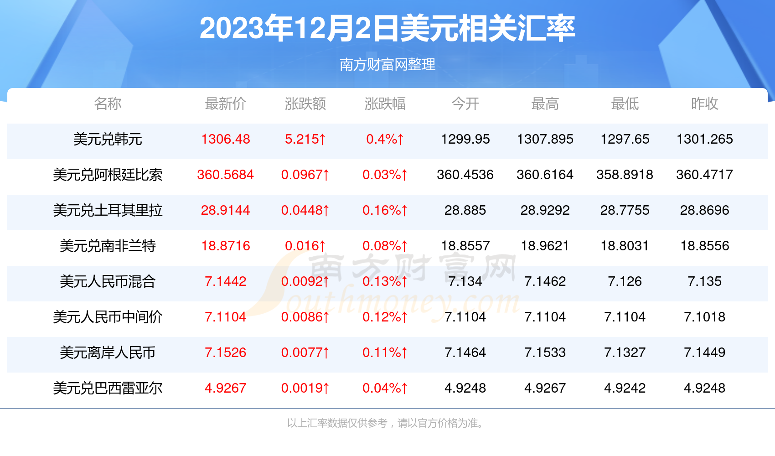
Task: Select the 美元兑韩元 row name
Action: click(x=108, y=139)
